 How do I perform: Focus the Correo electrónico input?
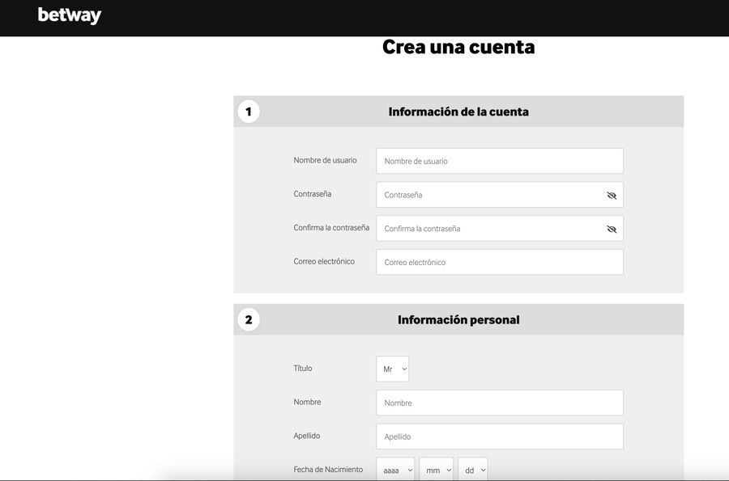click(500, 262)
